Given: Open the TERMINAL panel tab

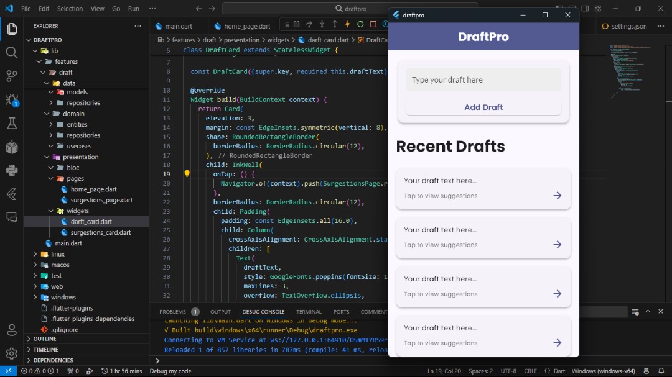Looking at the screenshot, I should coord(309,312).
